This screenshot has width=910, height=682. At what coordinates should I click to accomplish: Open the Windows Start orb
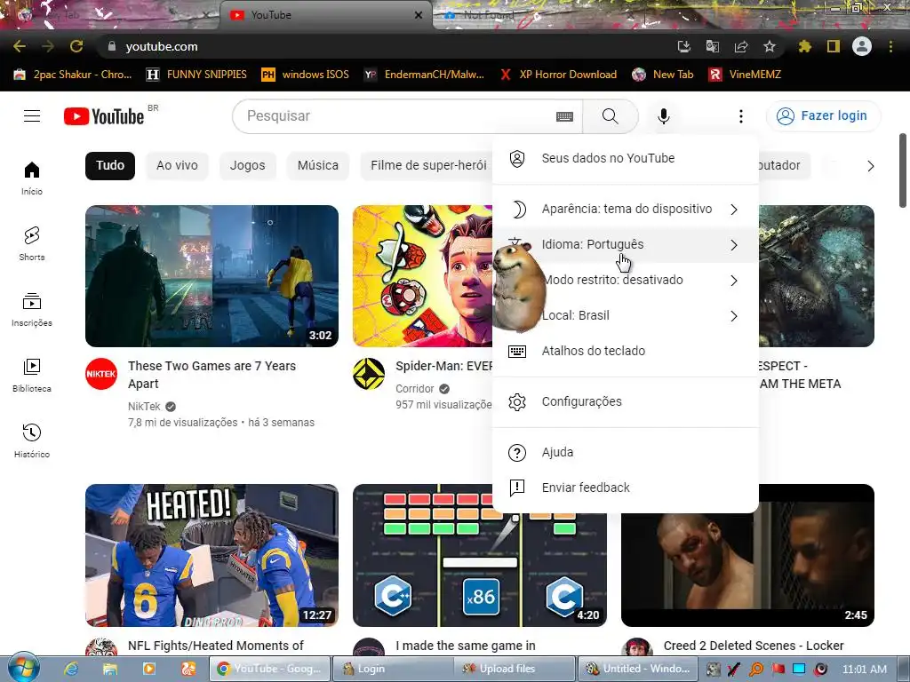coord(23,667)
